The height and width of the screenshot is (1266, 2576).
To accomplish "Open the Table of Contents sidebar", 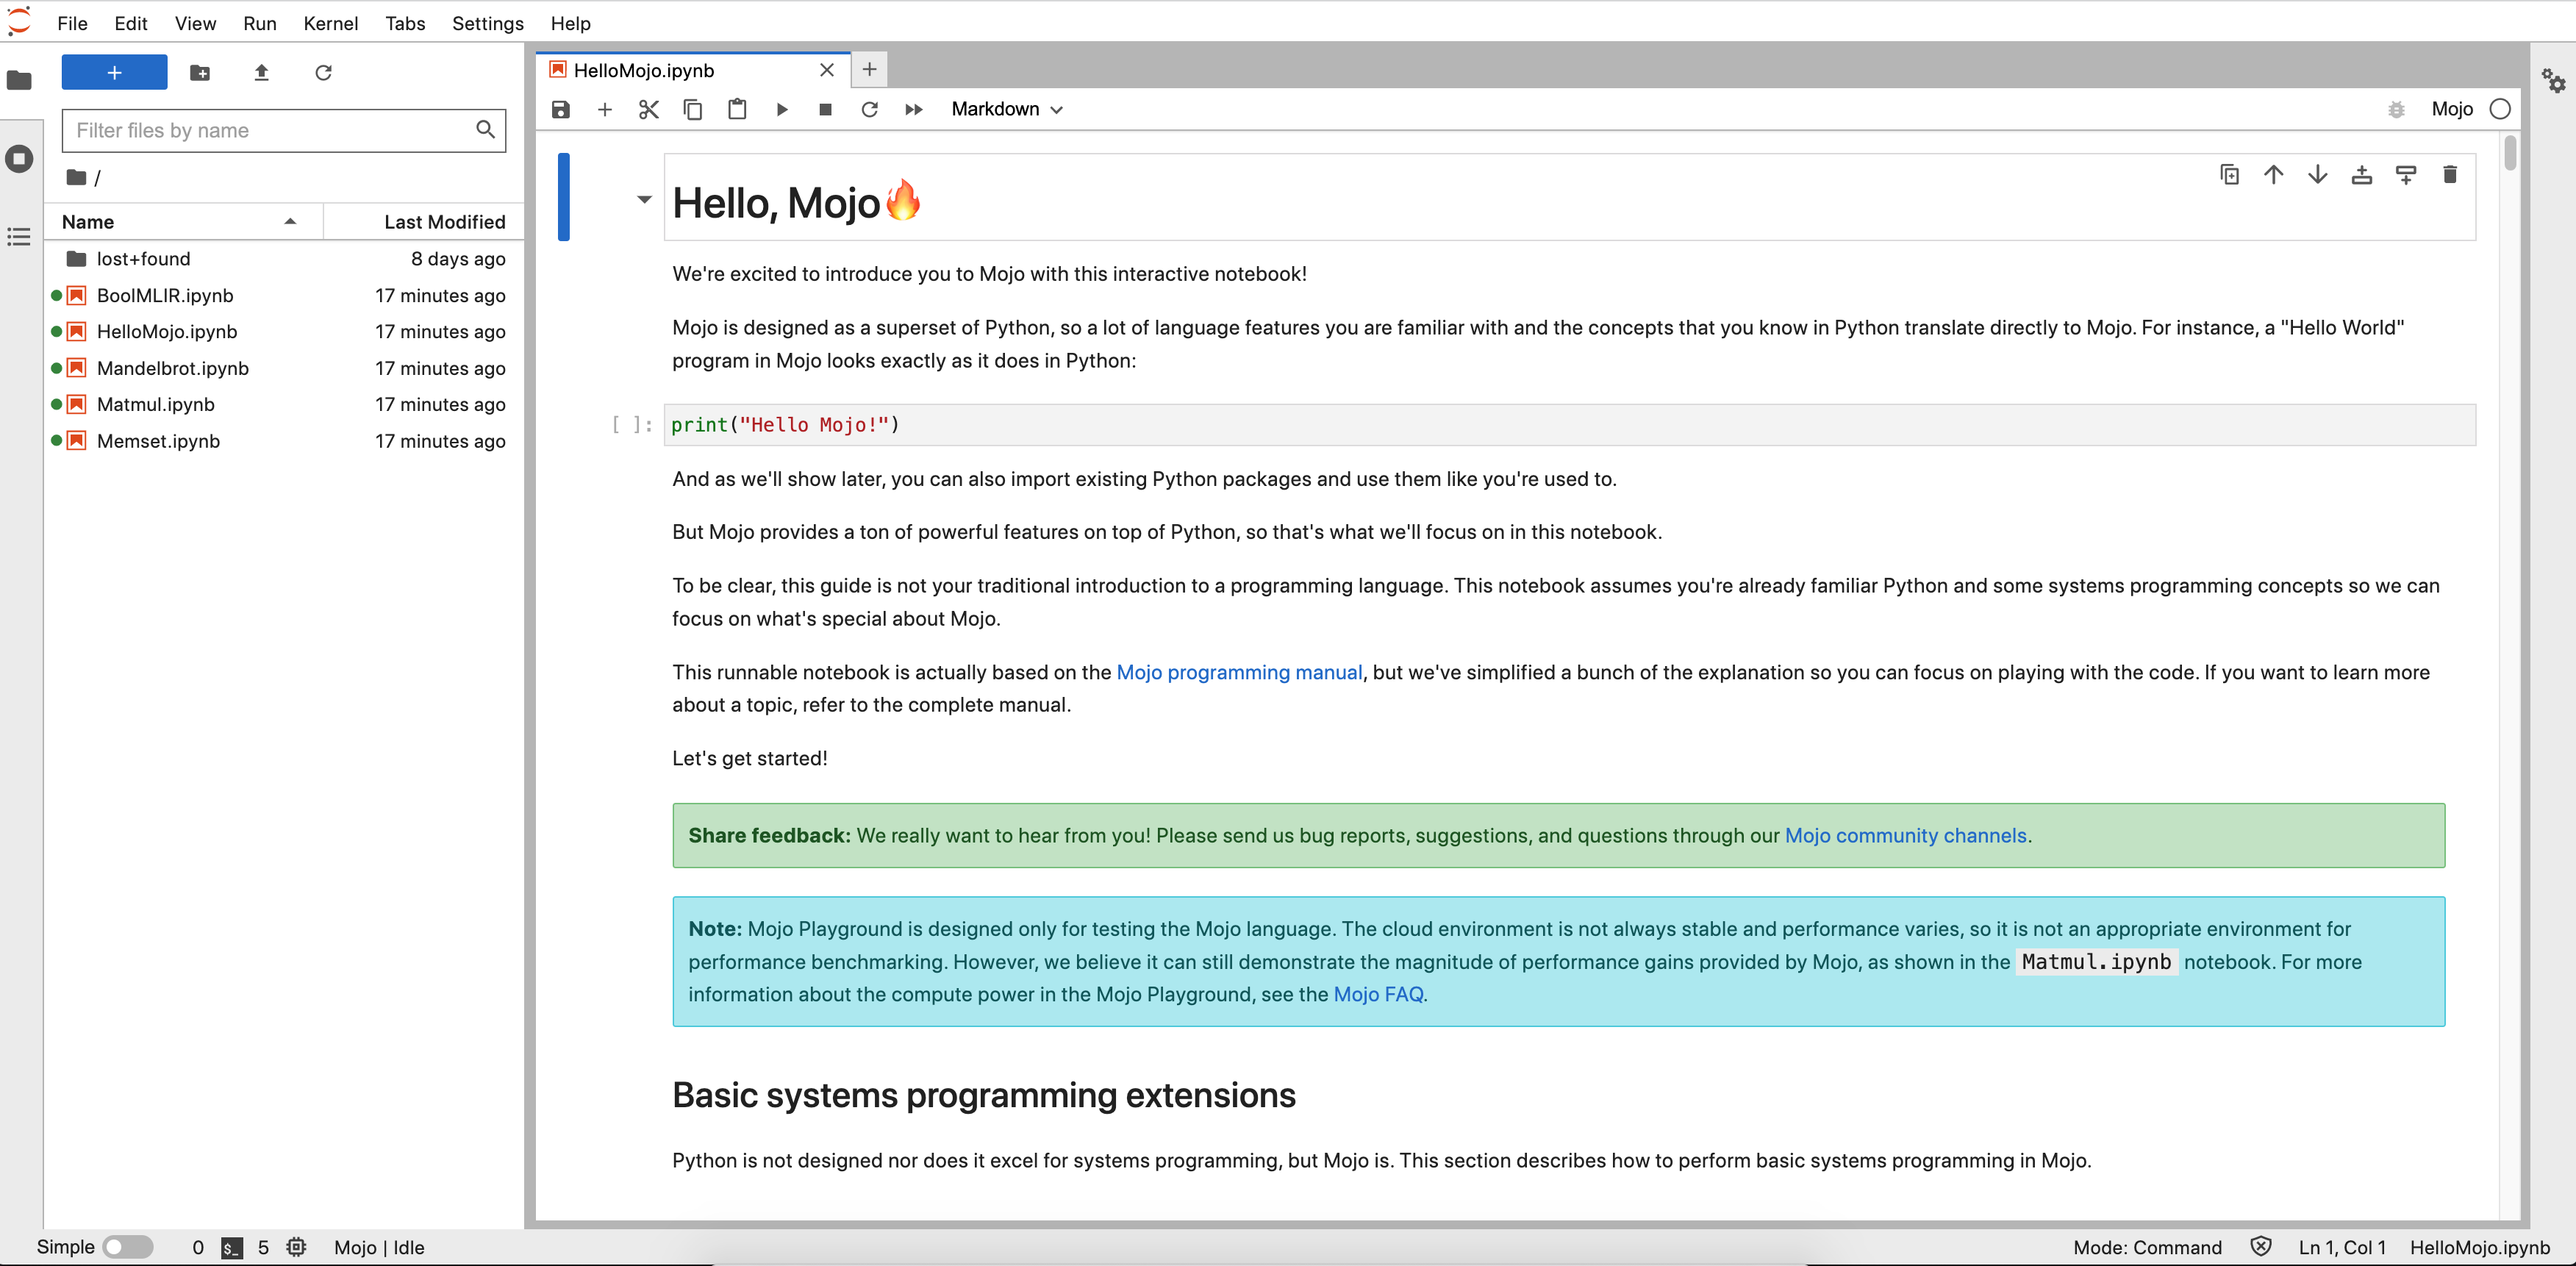I will click(19, 237).
